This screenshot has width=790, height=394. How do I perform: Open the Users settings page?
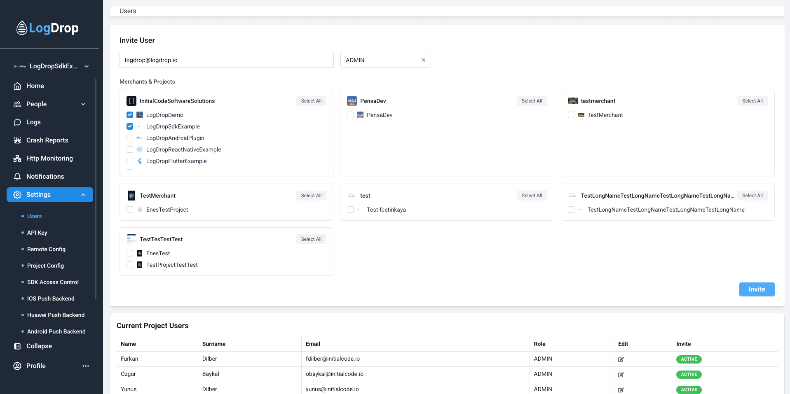pyautogui.click(x=35, y=216)
